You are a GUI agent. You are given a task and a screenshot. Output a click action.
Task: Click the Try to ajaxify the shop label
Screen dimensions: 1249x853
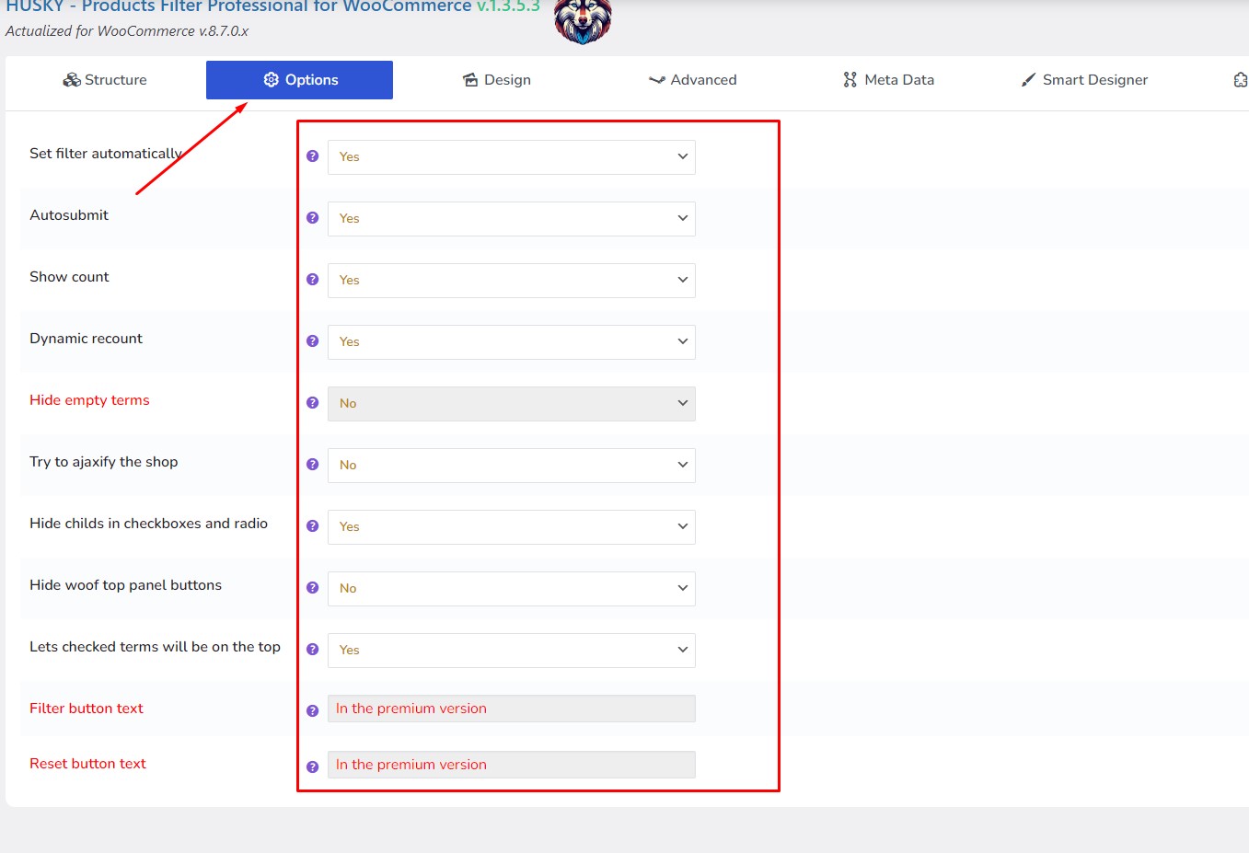click(104, 462)
